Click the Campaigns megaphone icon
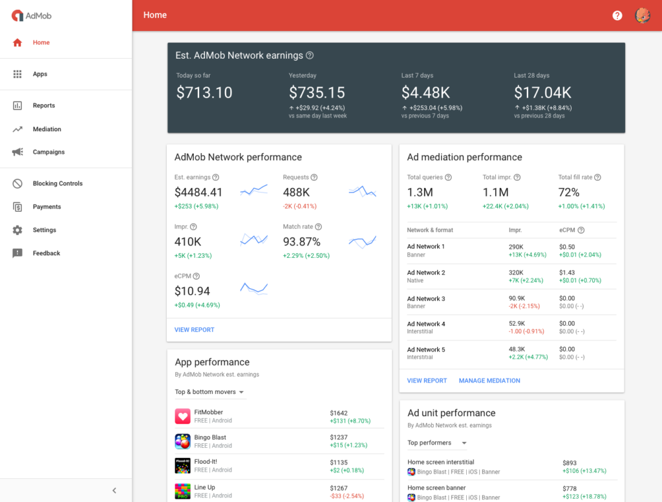The width and height of the screenshot is (662, 502). click(17, 152)
